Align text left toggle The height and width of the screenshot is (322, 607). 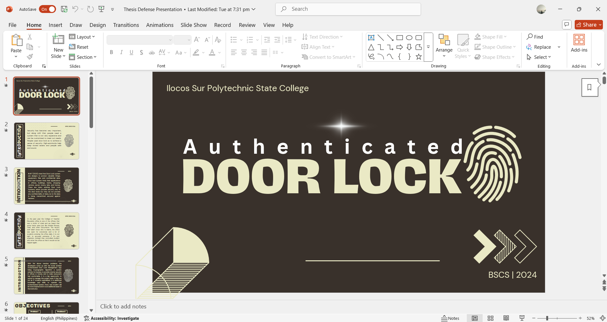(x=234, y=53)
